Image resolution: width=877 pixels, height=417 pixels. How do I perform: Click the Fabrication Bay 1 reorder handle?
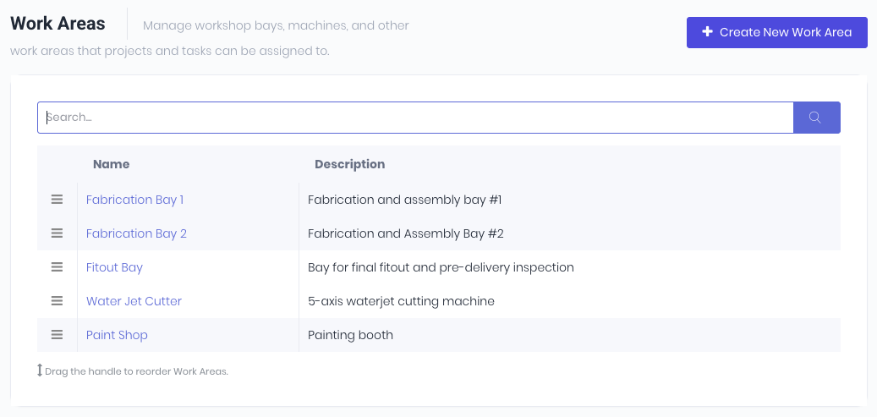57,200
